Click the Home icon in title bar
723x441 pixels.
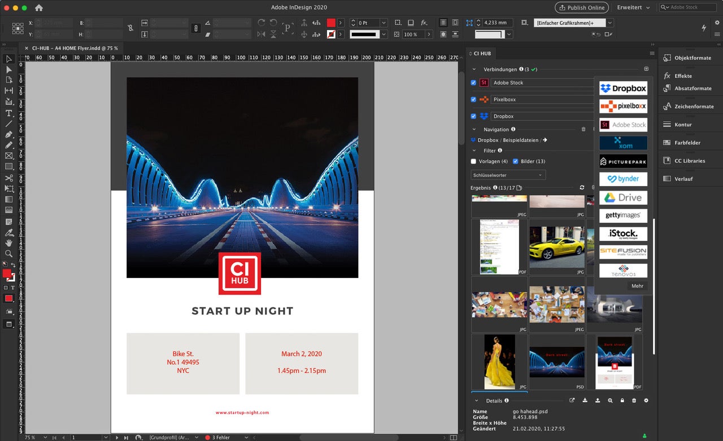39,8
